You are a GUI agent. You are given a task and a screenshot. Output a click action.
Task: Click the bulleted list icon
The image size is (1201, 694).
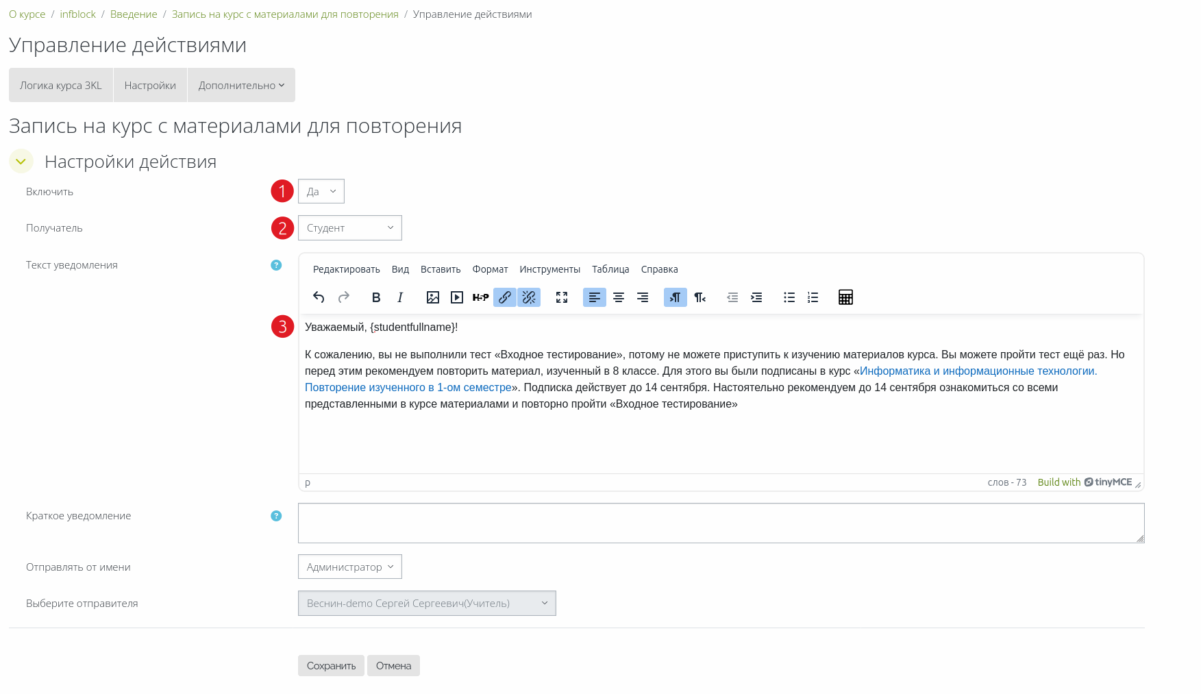pos(789,297)
